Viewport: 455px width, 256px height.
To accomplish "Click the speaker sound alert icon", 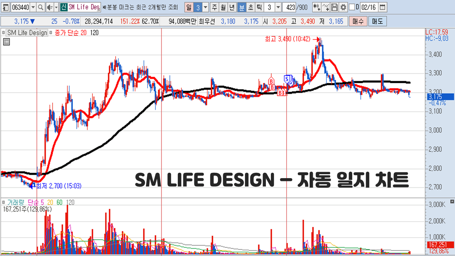I will point(50,7).
